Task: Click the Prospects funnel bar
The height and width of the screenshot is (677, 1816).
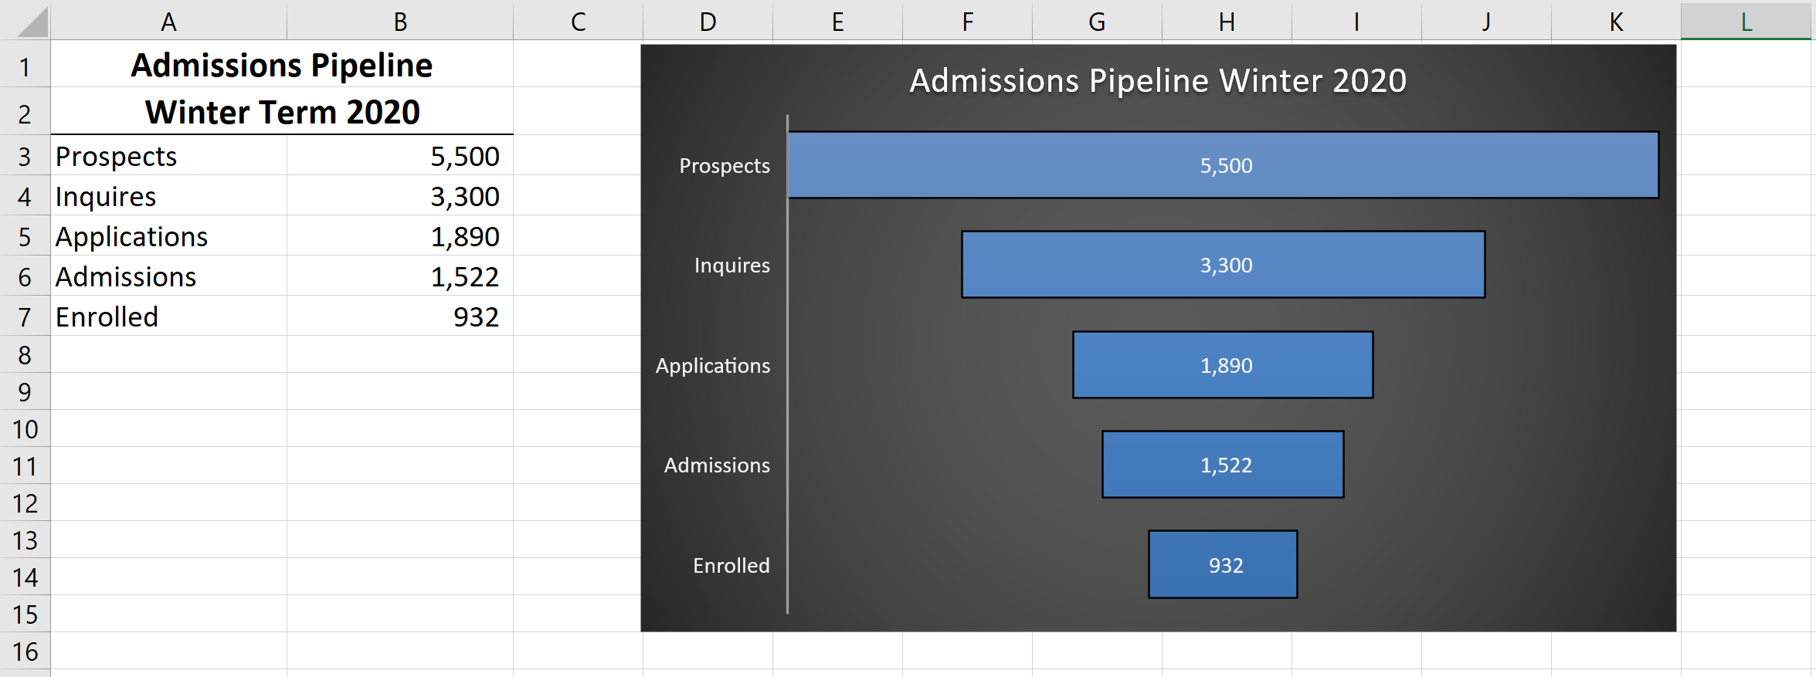Action: (1224, 165)
